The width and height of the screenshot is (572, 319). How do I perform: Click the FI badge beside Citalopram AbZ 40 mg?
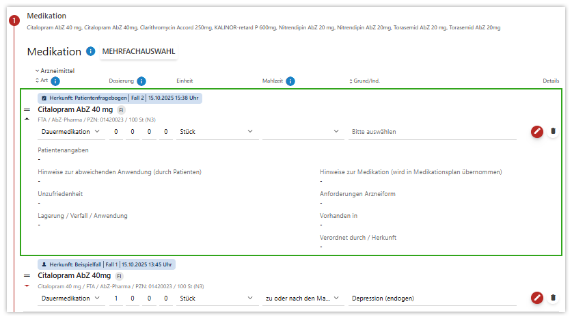(x=121, y=109)
